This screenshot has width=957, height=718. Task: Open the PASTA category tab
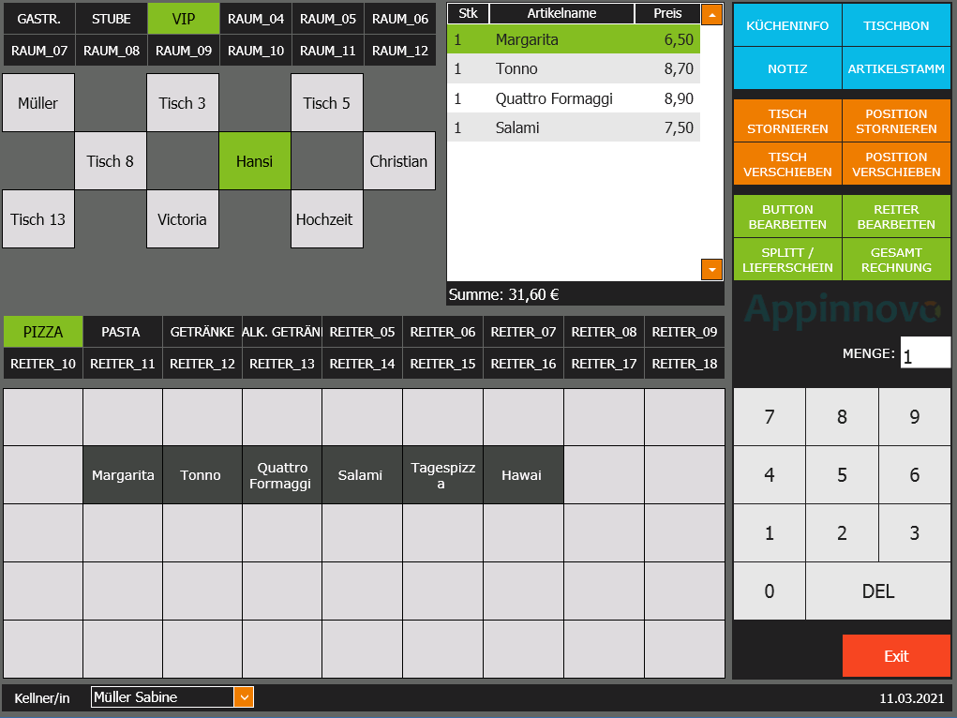(x=121, y=332)
